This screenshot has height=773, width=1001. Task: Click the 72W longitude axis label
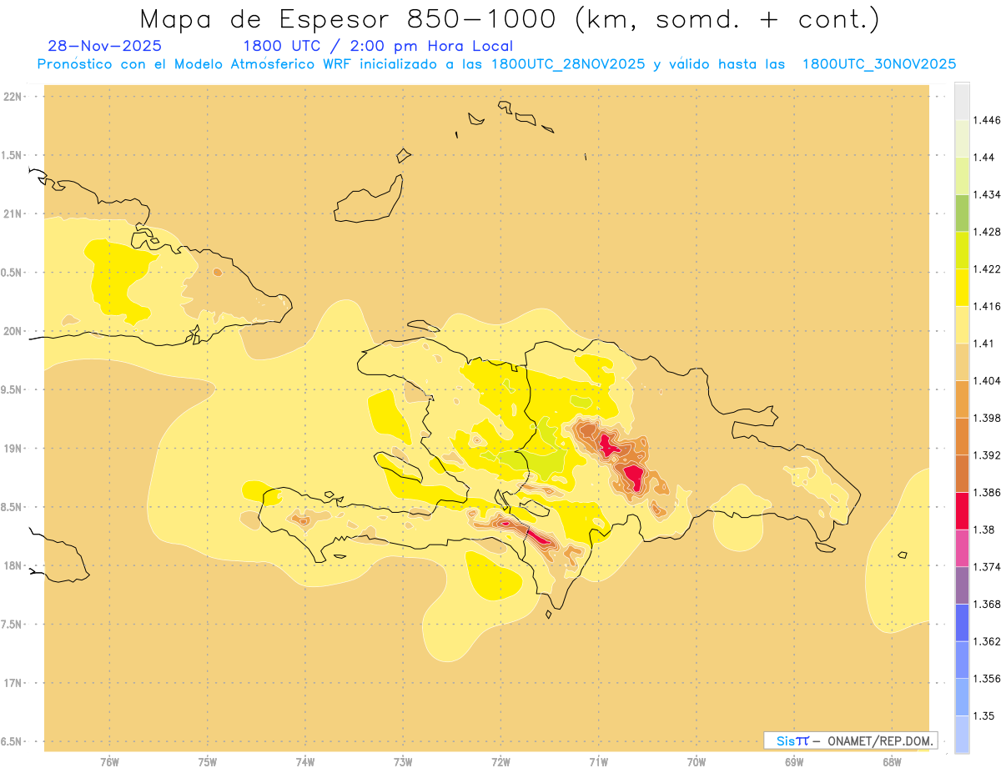[500, 761]
